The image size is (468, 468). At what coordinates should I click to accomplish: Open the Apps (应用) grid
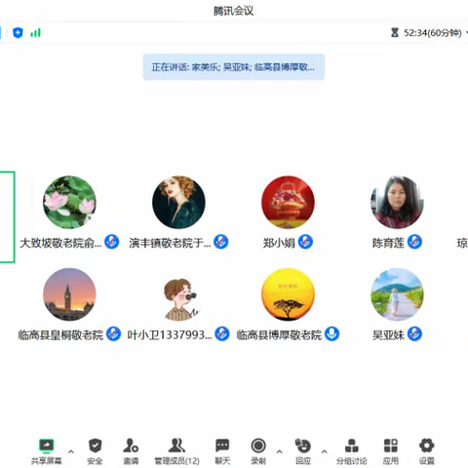pos(390,450)
